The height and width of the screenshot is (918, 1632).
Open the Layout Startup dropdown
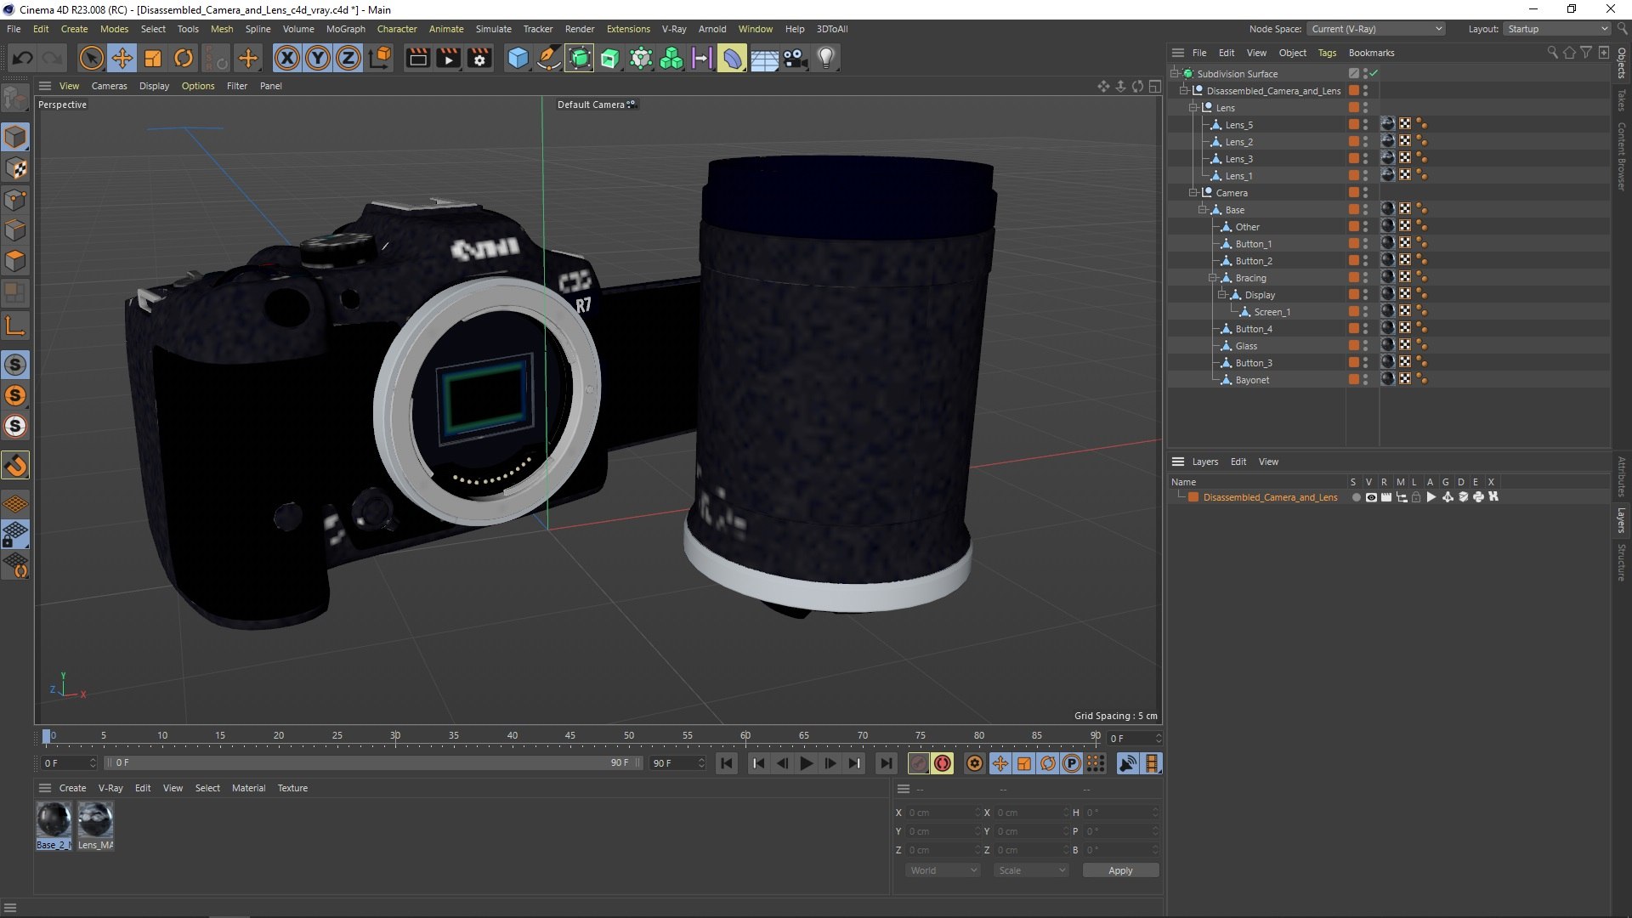pos(1557,29)
